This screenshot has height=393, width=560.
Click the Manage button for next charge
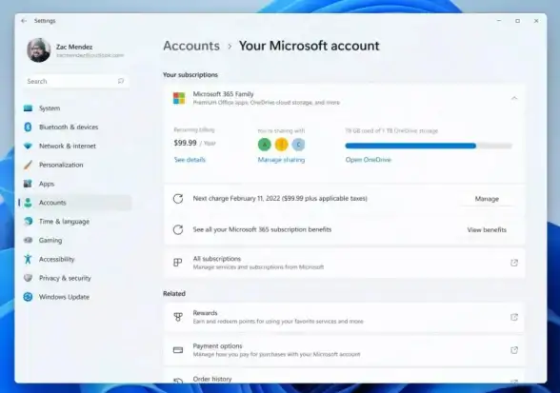[x=487, y=199]
